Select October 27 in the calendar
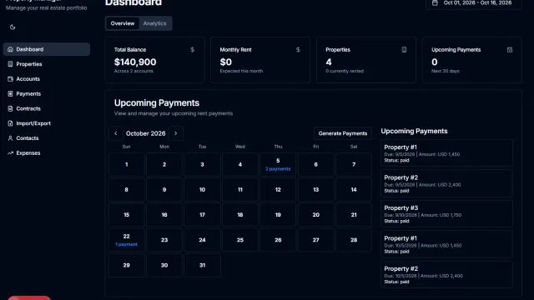The height and width of the screenshot is (300, 534). coord(316,240)
